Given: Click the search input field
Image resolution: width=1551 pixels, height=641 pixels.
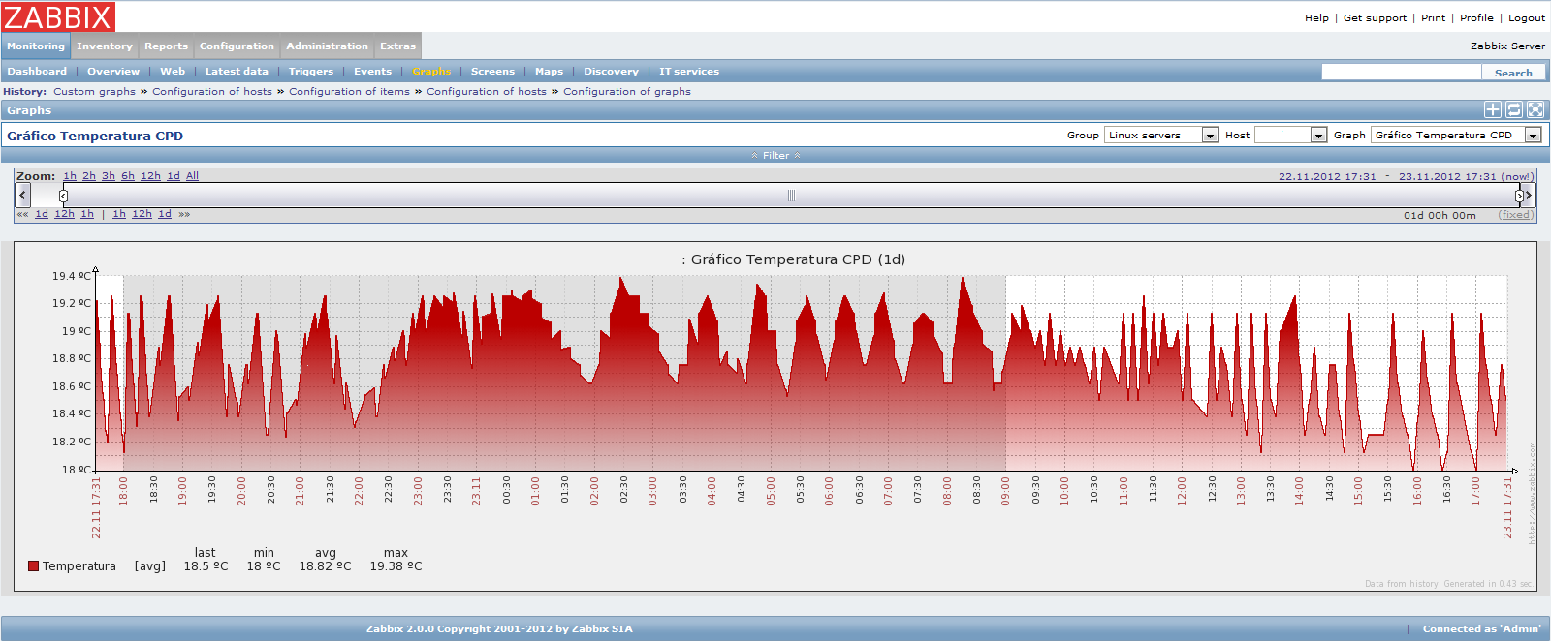Looking at the screenshot, I should click(x=1402, y=73).
